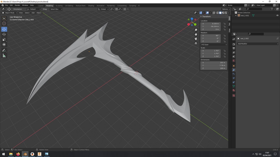Switch to the Sculpting workspace tab
The width and height of the screenshot is (280, 157).
pos(59,5)
